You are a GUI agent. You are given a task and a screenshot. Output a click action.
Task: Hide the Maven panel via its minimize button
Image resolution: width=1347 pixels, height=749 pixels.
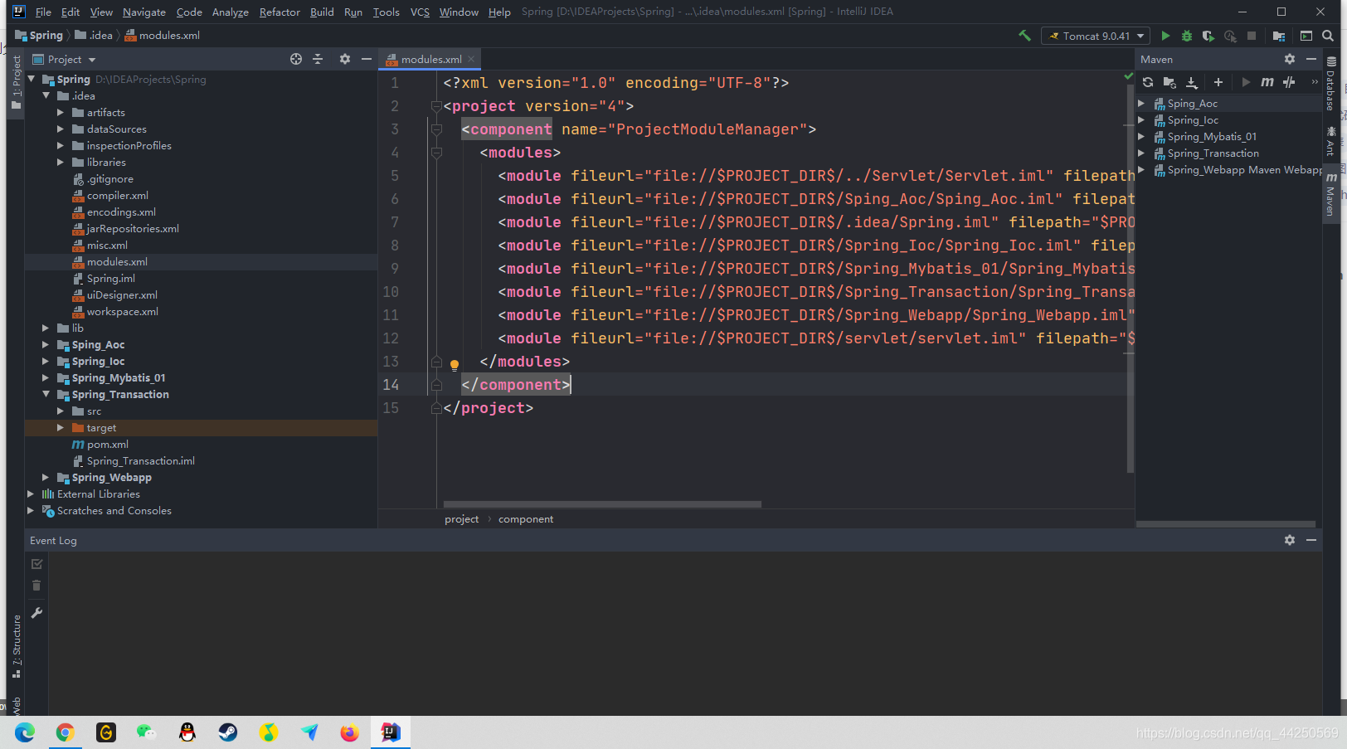pos(1311,59)
